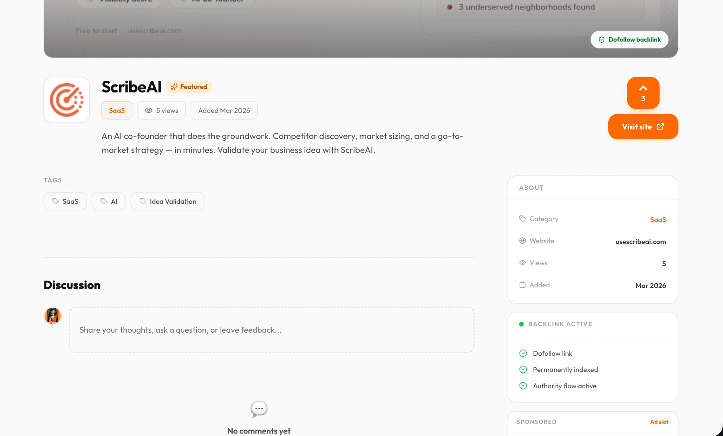Image resolution: width=723 pixels, height=436 pixels.
Task: Click the eye icon beside 5 views
Action: [149, 111]
